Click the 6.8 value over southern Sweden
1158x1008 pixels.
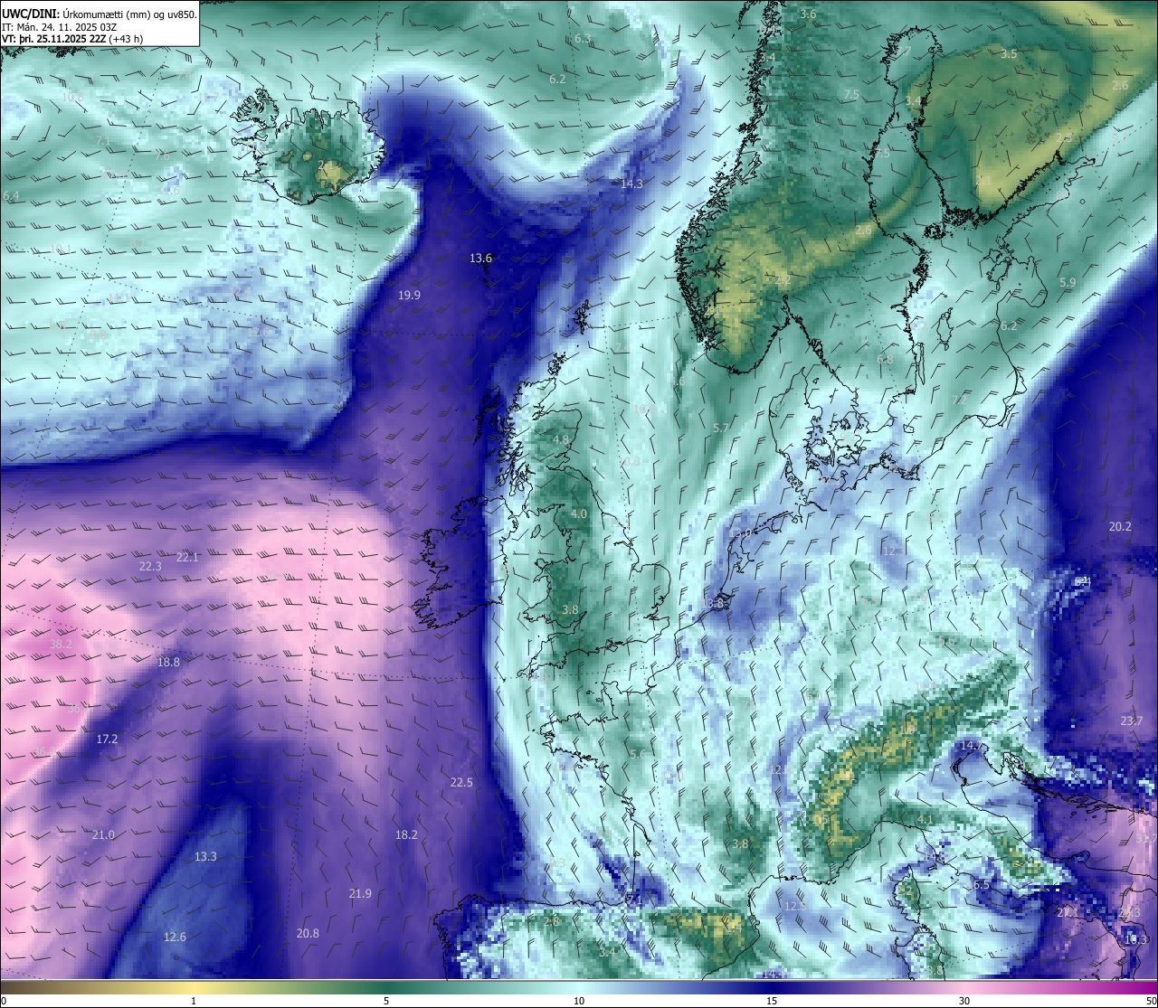tap(885, 360)
